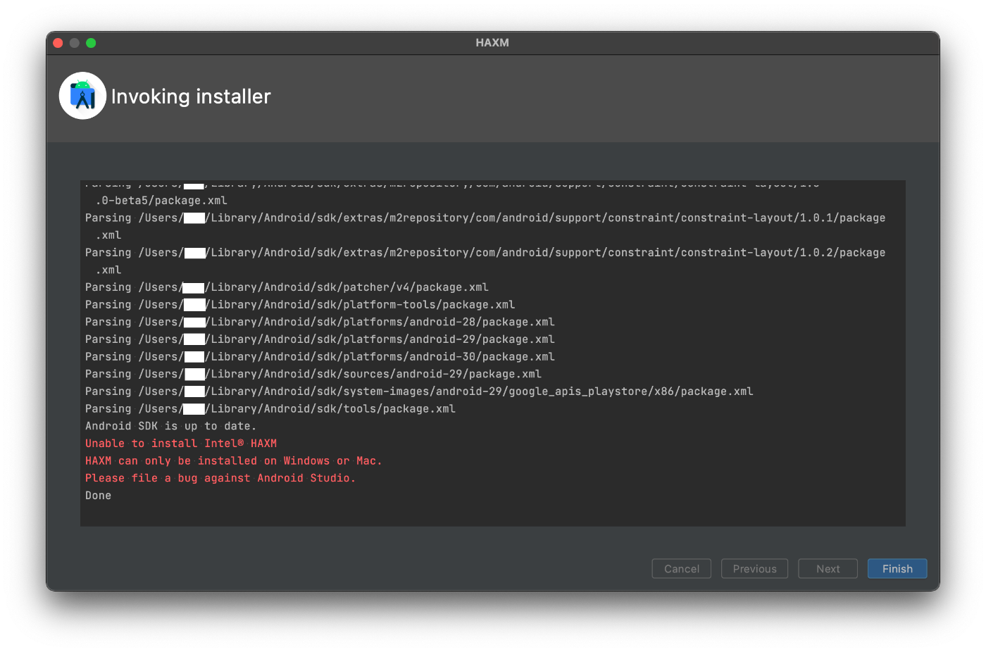Click the disabled Cancel button
The width and height of the screenshot is (986, 652).
682,569
